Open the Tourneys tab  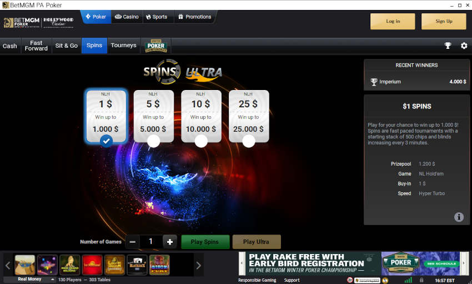click(123, 46)
